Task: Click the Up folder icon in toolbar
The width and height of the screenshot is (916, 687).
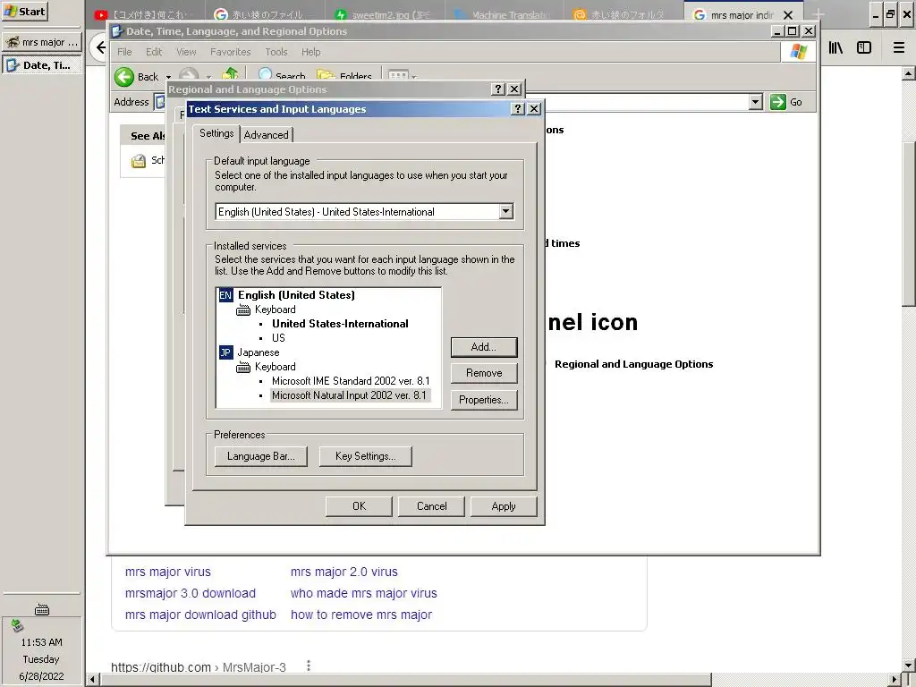Action: point(230,75)
